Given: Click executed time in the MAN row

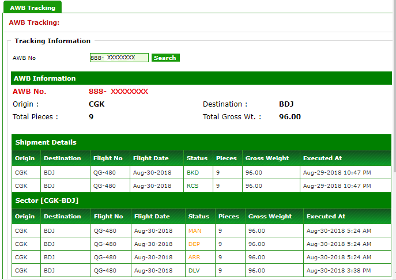Looking at the screenshot, I should point(339,231).
